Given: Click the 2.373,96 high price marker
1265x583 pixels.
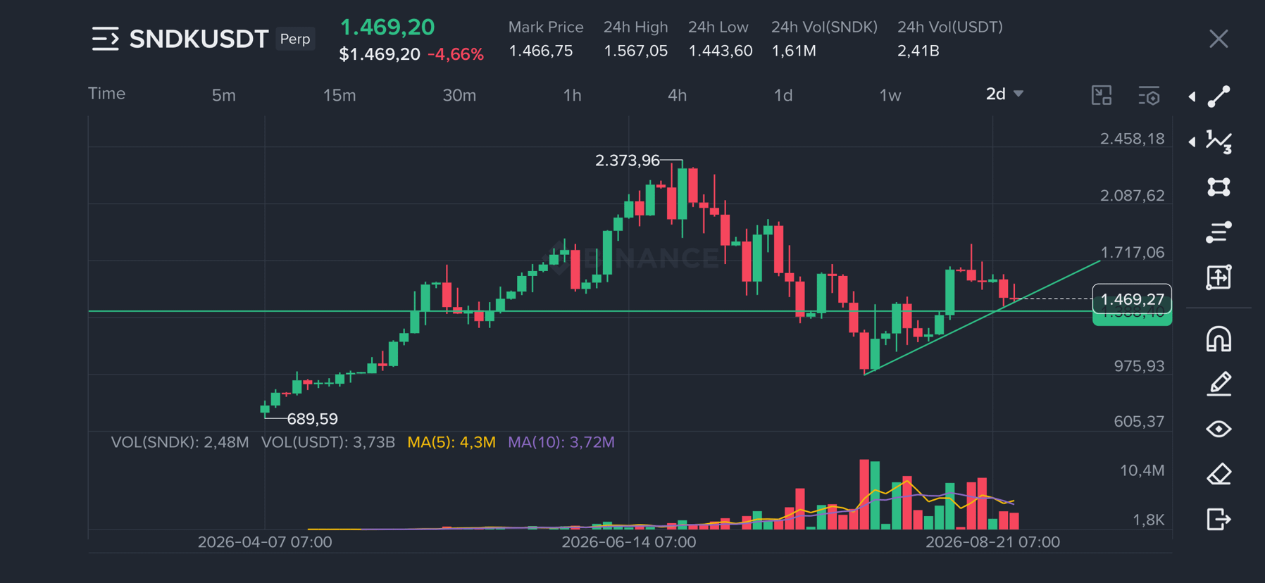Looking at the screenshot, I should [628, 161].
